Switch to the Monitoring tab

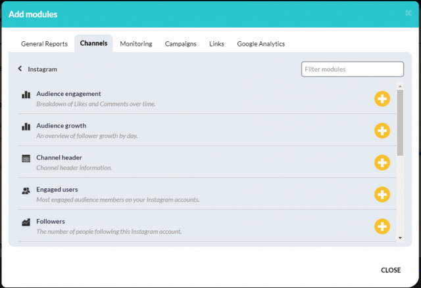[x=136, y=44]
